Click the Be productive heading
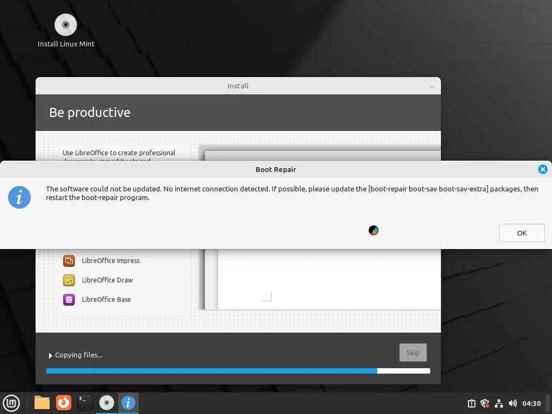Screen dimensions: 552x414 coord(90,113)
